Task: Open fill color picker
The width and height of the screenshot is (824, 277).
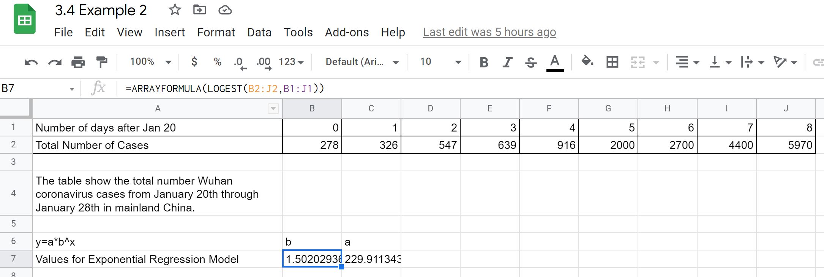Action: pos(587,61)
